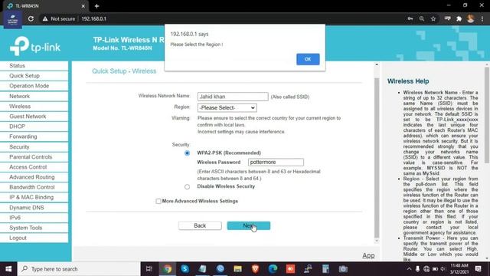Open the Chrome profile avatar
The height and width of the screenshot is (276, 490).
(x=471, y=18)
